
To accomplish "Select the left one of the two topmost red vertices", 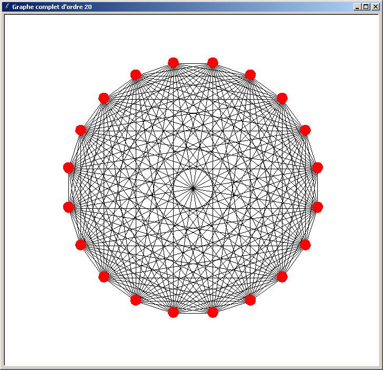I will 173,63.
